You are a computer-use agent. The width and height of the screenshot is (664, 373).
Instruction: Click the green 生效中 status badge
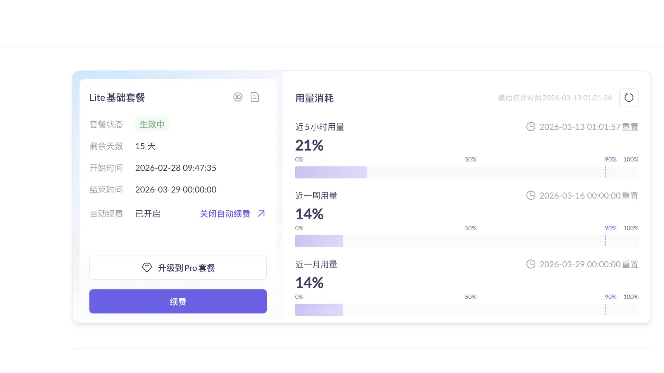[152, 124]
